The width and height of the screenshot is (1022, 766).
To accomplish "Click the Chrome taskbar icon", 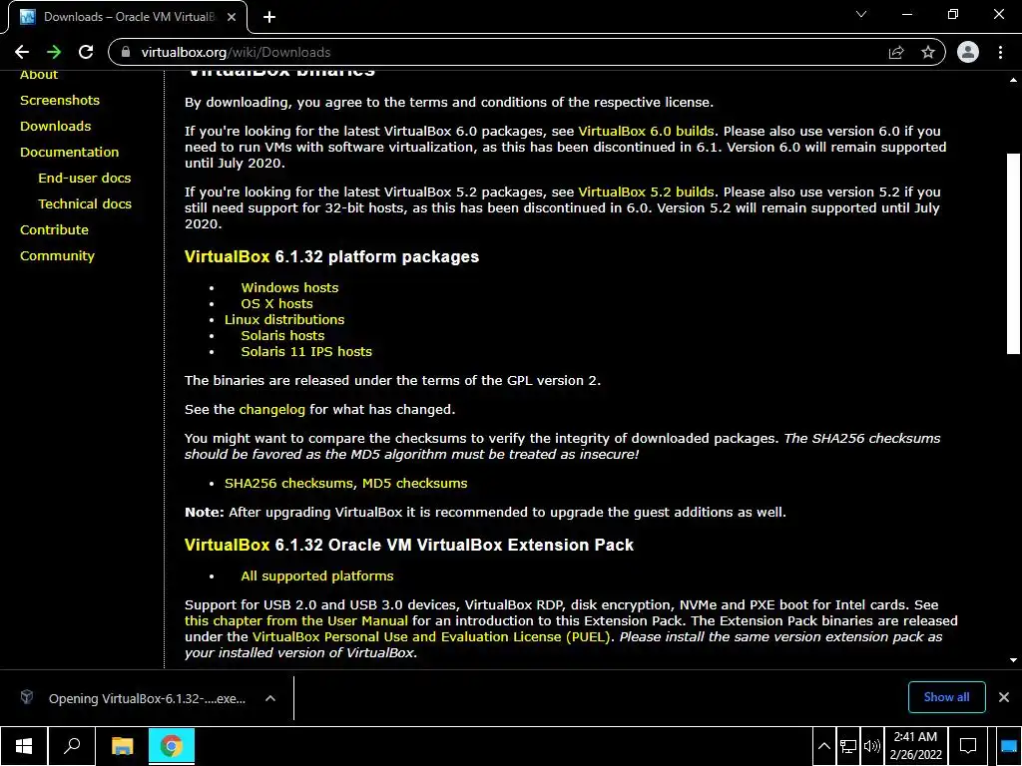I will click(x=172, y=746).
